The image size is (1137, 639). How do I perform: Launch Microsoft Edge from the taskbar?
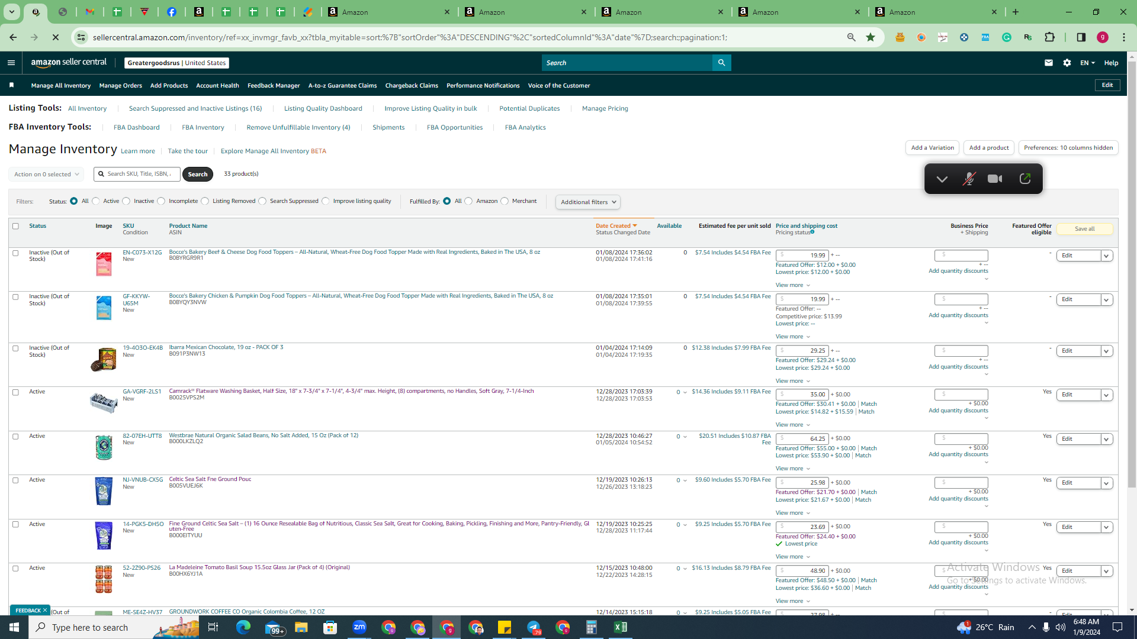tap(243, 627)
